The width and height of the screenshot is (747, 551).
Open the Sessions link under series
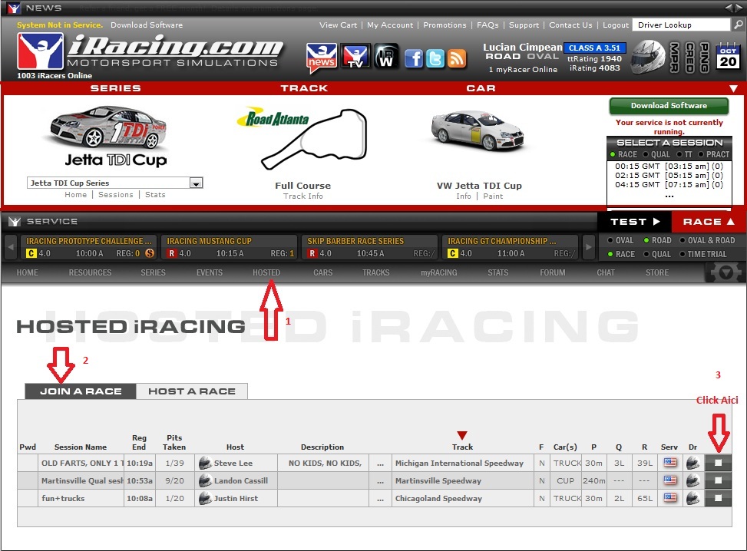[x=116, y=195]
